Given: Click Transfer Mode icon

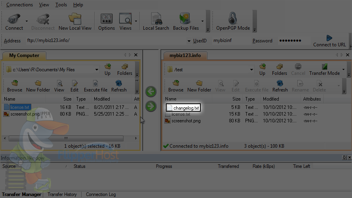Looking at the screenshot, I should coord(324,70).
